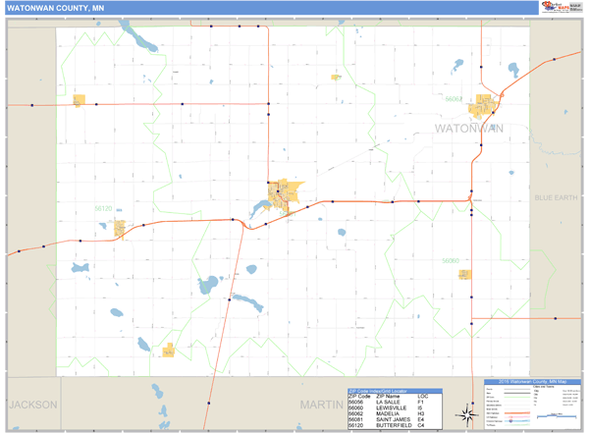Click the Watonwan County, MN title
The image size is (589, 433).
point(55,8)
